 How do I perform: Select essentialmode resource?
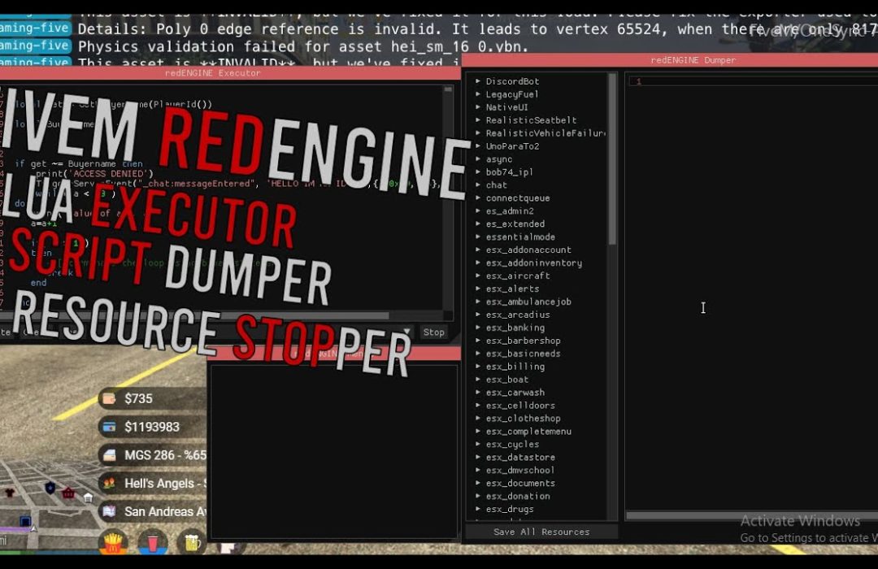[x=520, y=237]
